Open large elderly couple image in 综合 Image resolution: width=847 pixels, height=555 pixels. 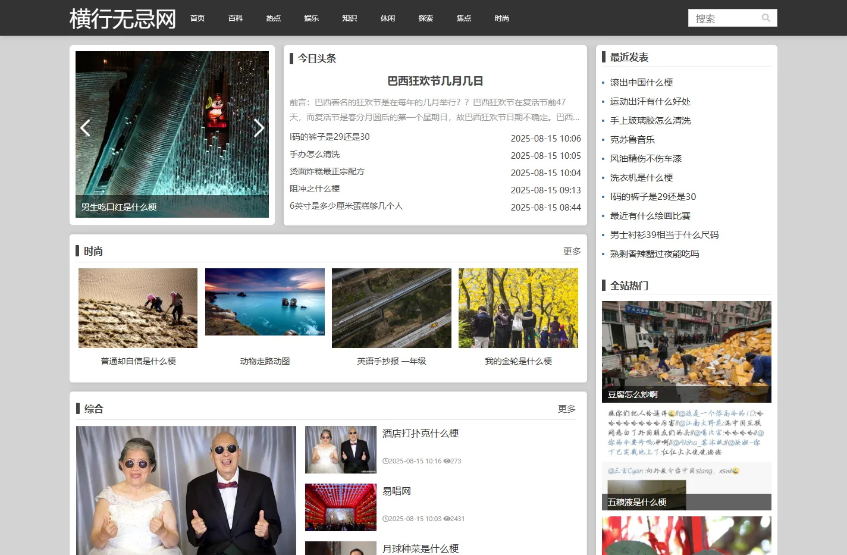coord(186,490)
